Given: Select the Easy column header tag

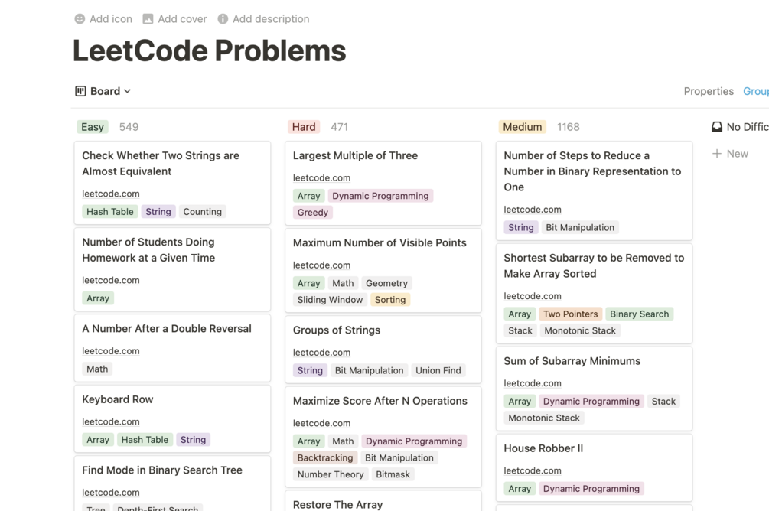Looking at the screenshot, I should point(93,127).
